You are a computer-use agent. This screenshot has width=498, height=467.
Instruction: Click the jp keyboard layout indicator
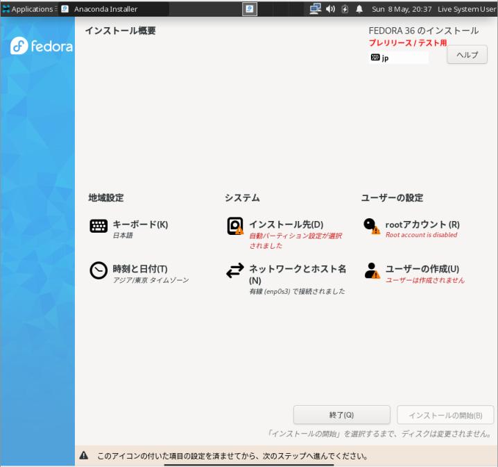[x=399, y=58]
